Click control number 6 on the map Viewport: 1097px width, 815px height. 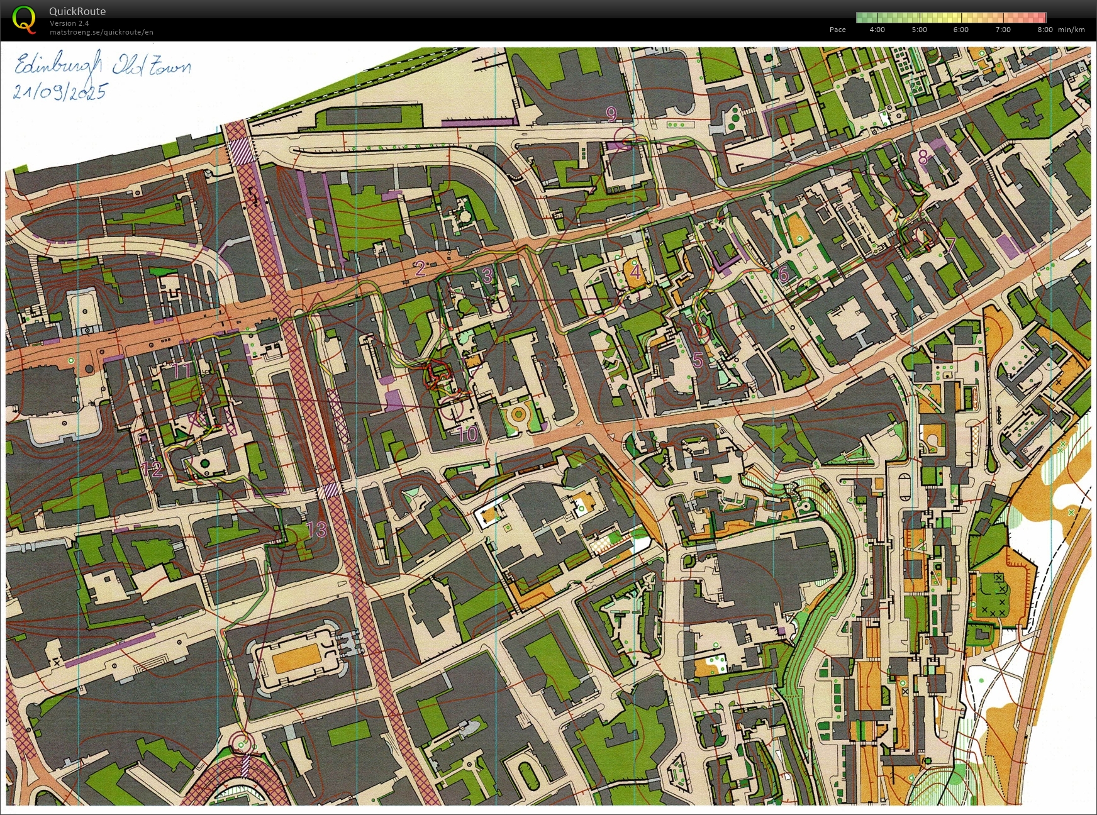pos(783,274)
